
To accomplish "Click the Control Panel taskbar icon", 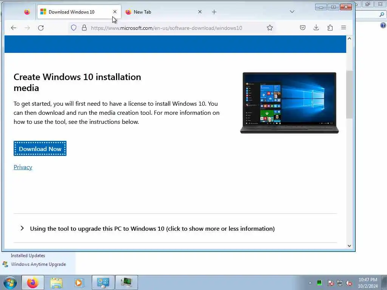I will click(x=103, y=282).
